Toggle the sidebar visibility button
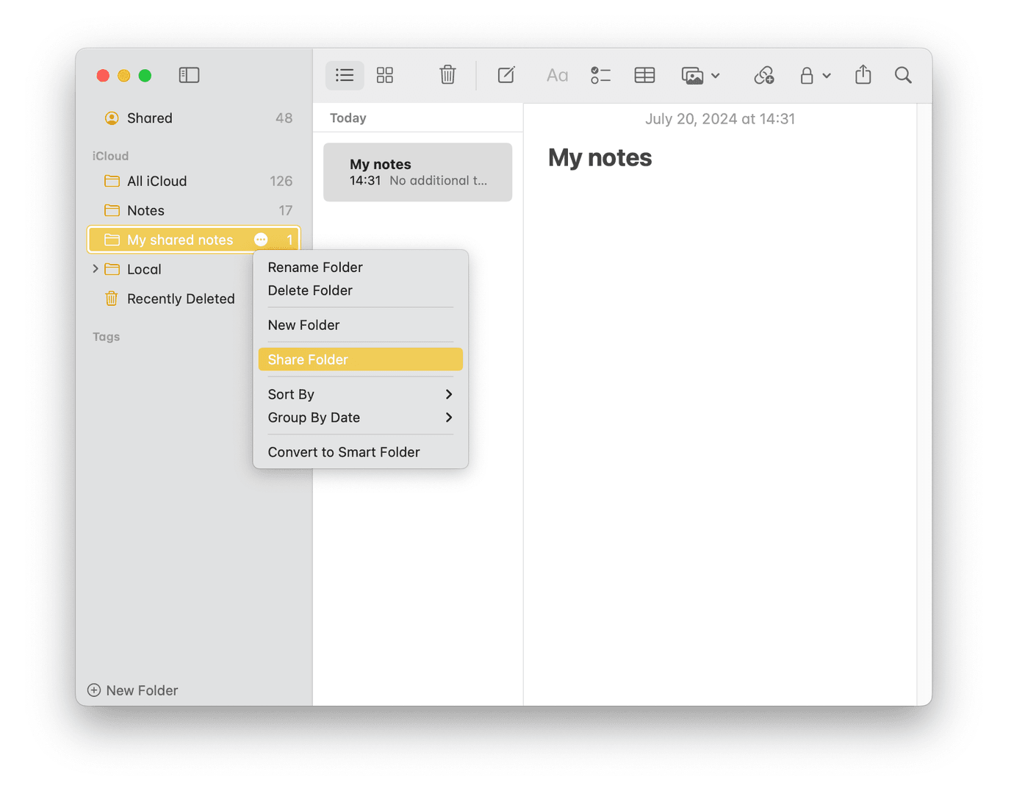The height and width of the screenshot is (794, 1011). 189,75
